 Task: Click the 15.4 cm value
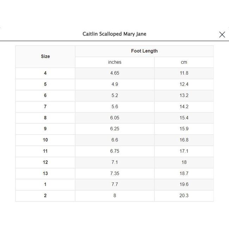[x=184, y=118]
